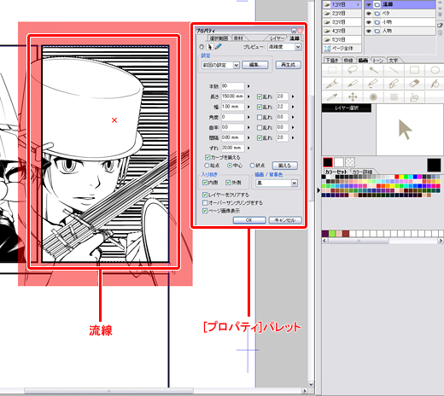Toggle 内側 checkbox under 入り抜き
Image resolution: width=444 pixels, height=396 pixels.
(205, 183)
